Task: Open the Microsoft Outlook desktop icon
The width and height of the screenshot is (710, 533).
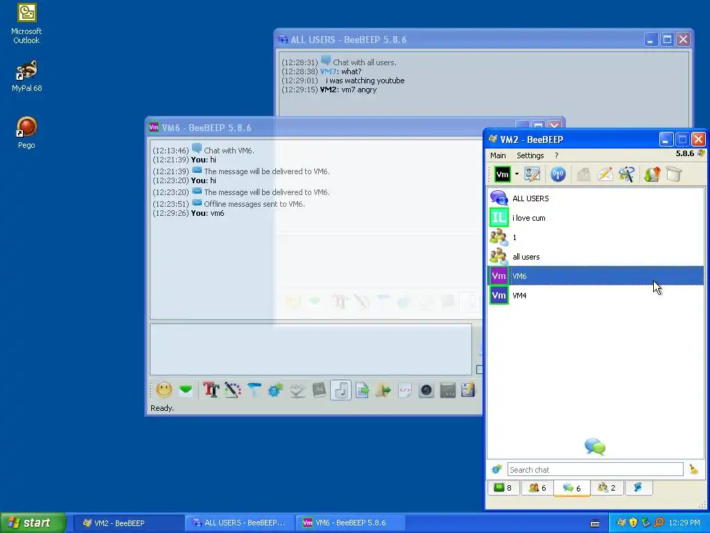Action: (x=26, y=24)
